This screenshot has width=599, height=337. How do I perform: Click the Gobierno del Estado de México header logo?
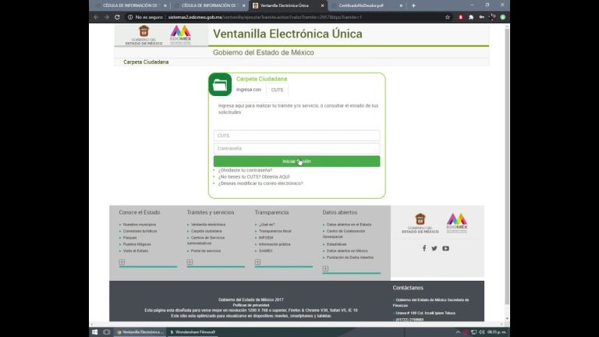144,35
